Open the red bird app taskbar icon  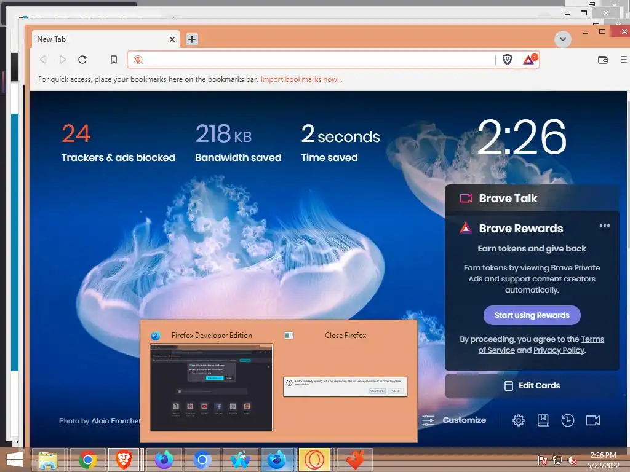(x=355, y=460)
